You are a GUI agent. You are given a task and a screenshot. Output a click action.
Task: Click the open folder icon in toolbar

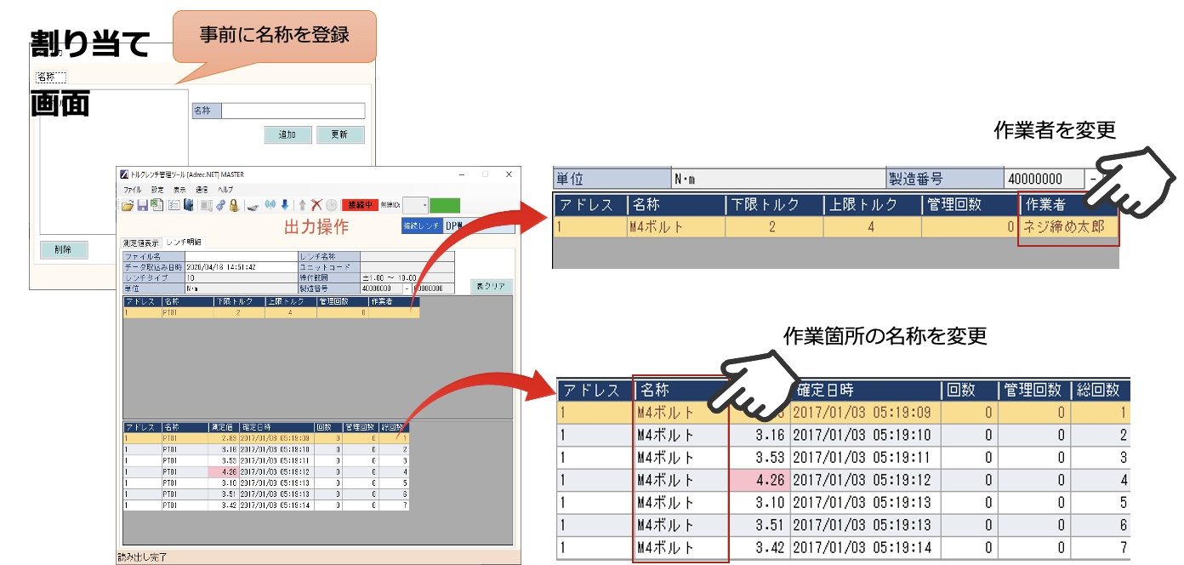(x=128, y=205)
